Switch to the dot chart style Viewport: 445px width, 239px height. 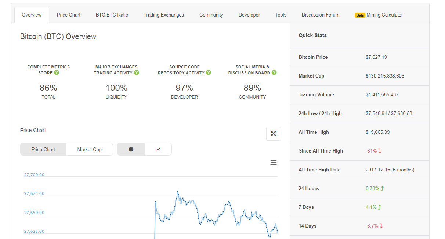pyautogui.click(x=131, y=149)
